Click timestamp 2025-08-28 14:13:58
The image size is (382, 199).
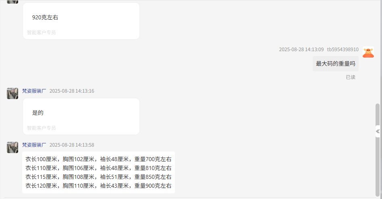click(72, 145)
